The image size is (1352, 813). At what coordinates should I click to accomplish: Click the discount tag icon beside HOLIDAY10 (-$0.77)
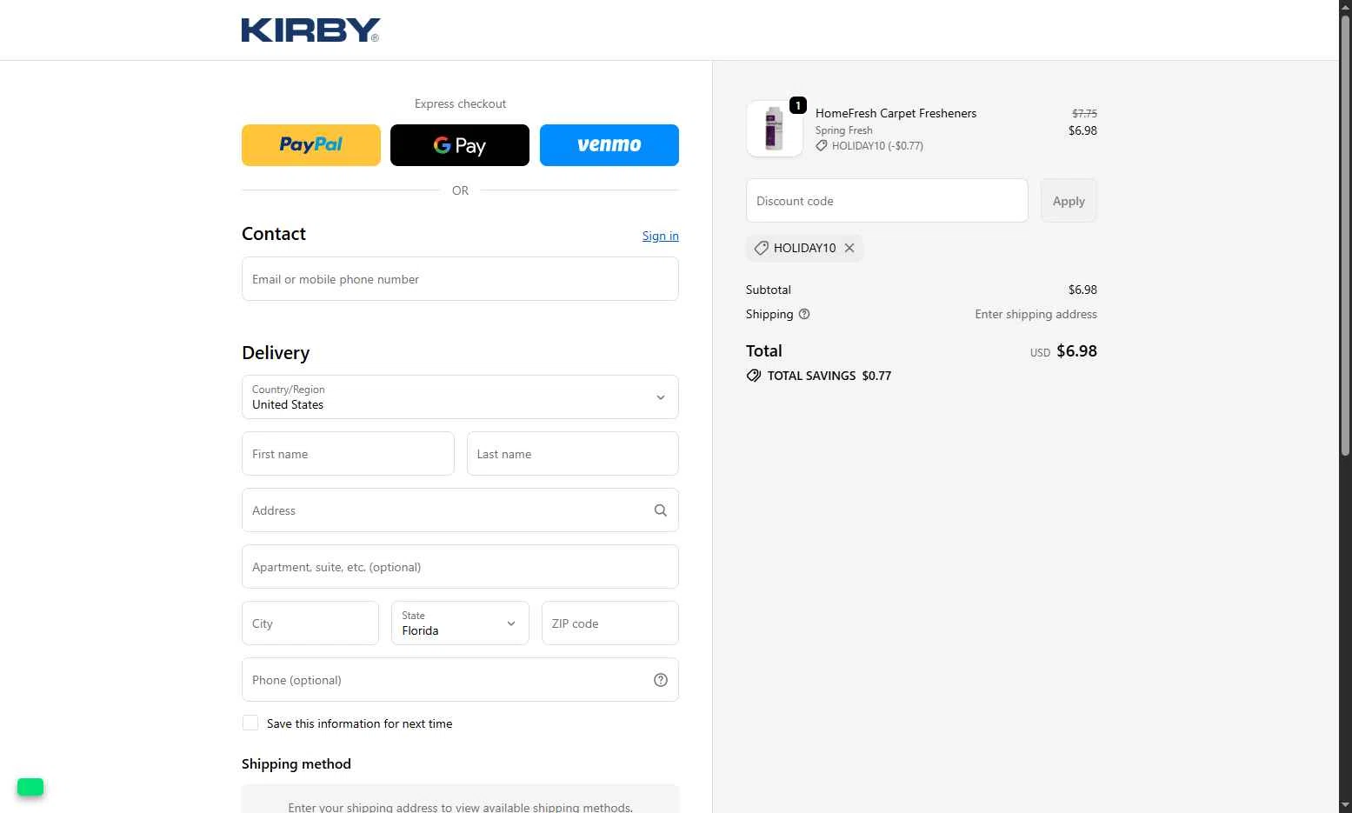[x=822, y=146]
